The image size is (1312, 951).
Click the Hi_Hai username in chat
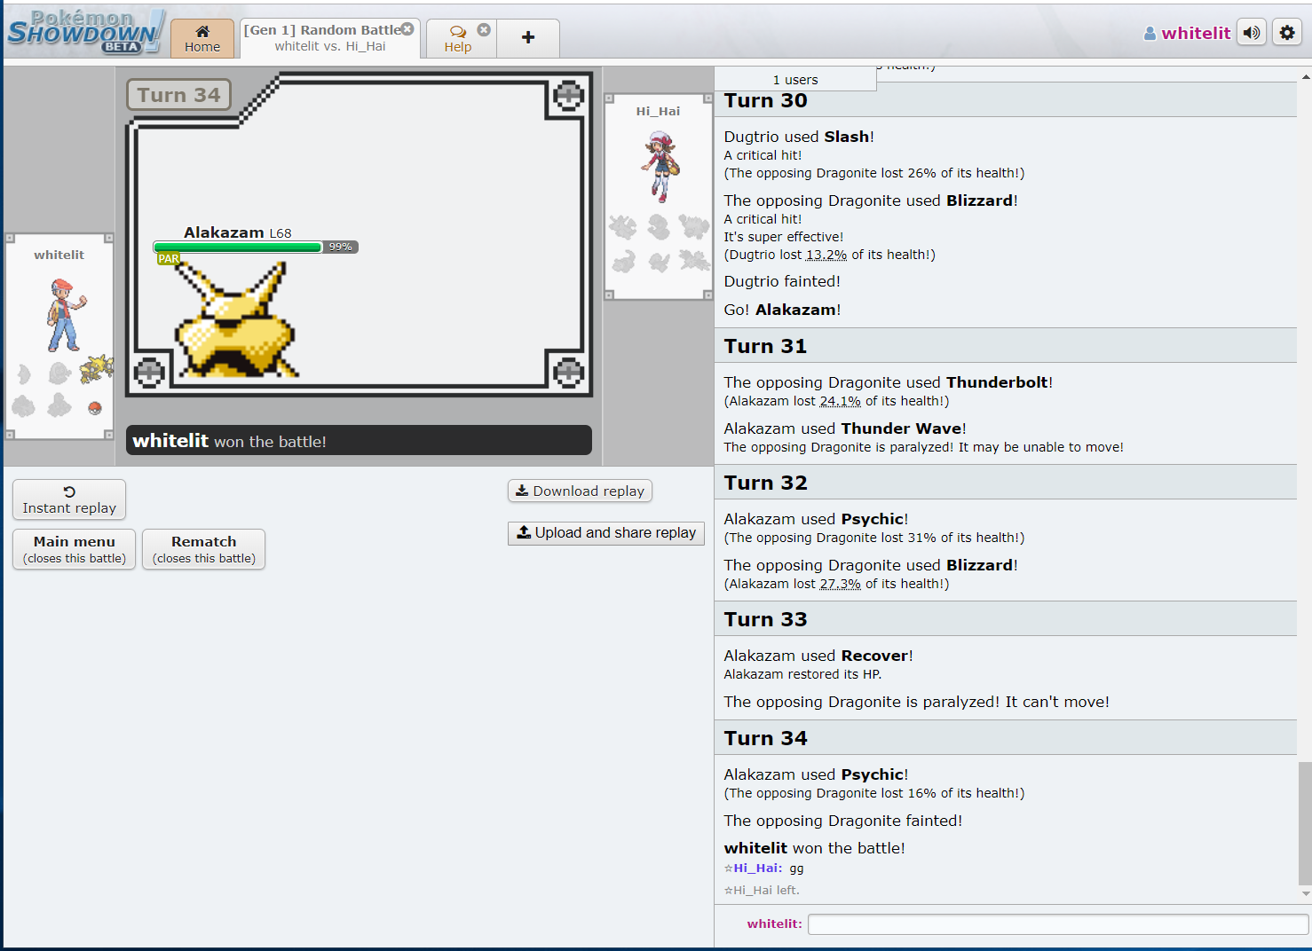point(757,868)
